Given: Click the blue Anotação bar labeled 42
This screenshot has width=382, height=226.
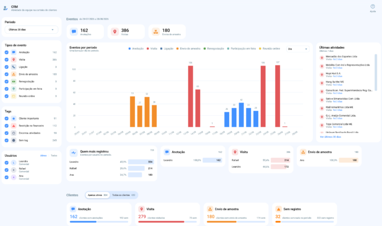Looking at the screenshot, I should 241,115.
